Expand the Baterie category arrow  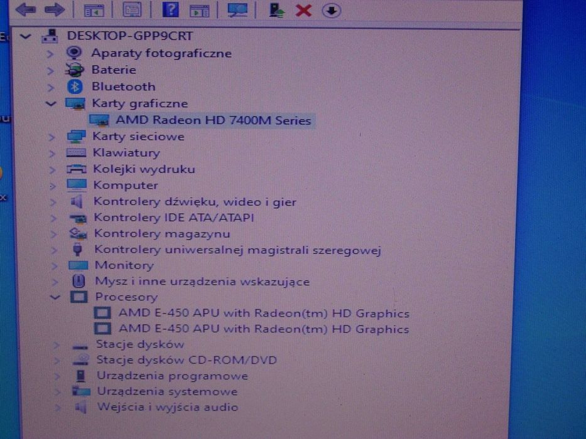50,70
